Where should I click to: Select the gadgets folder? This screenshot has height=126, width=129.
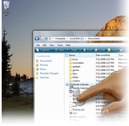[x=76, y=67]
